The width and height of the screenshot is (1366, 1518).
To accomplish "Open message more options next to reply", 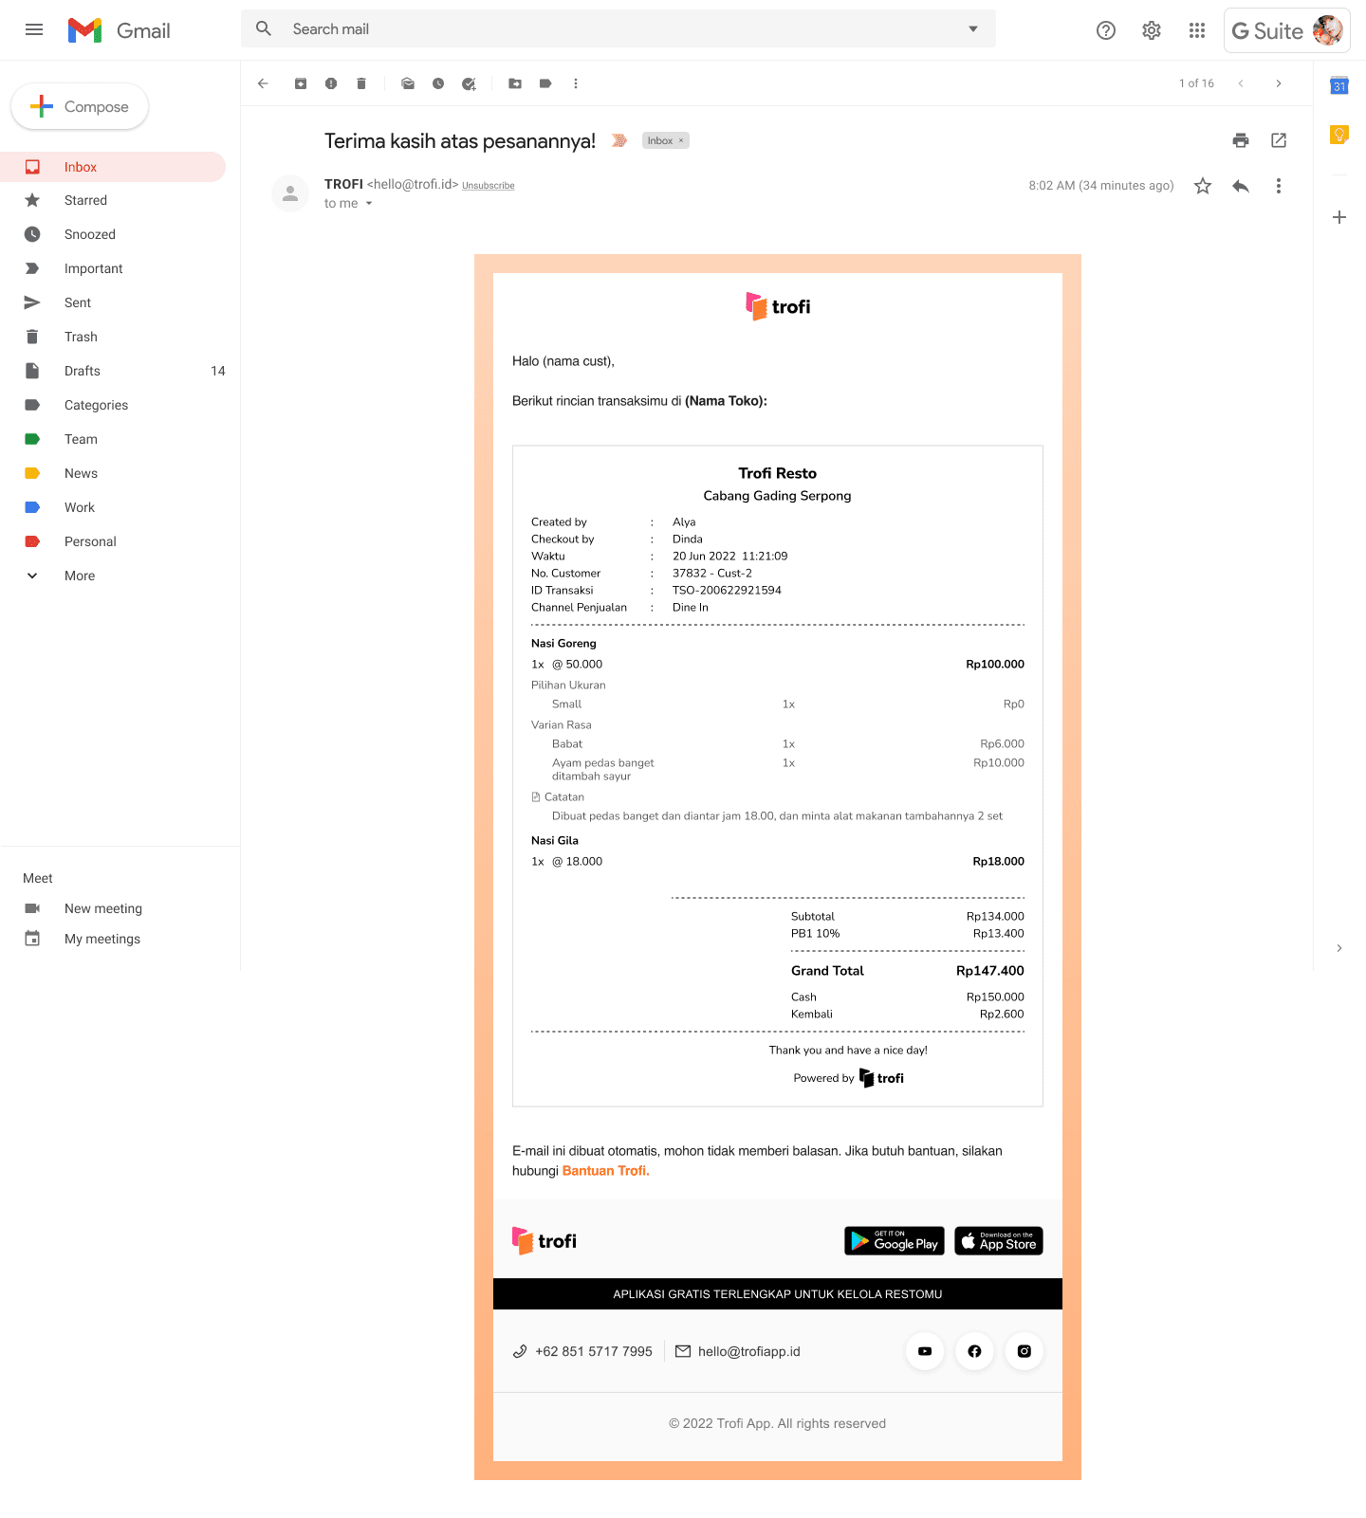I will (1279, 186).
